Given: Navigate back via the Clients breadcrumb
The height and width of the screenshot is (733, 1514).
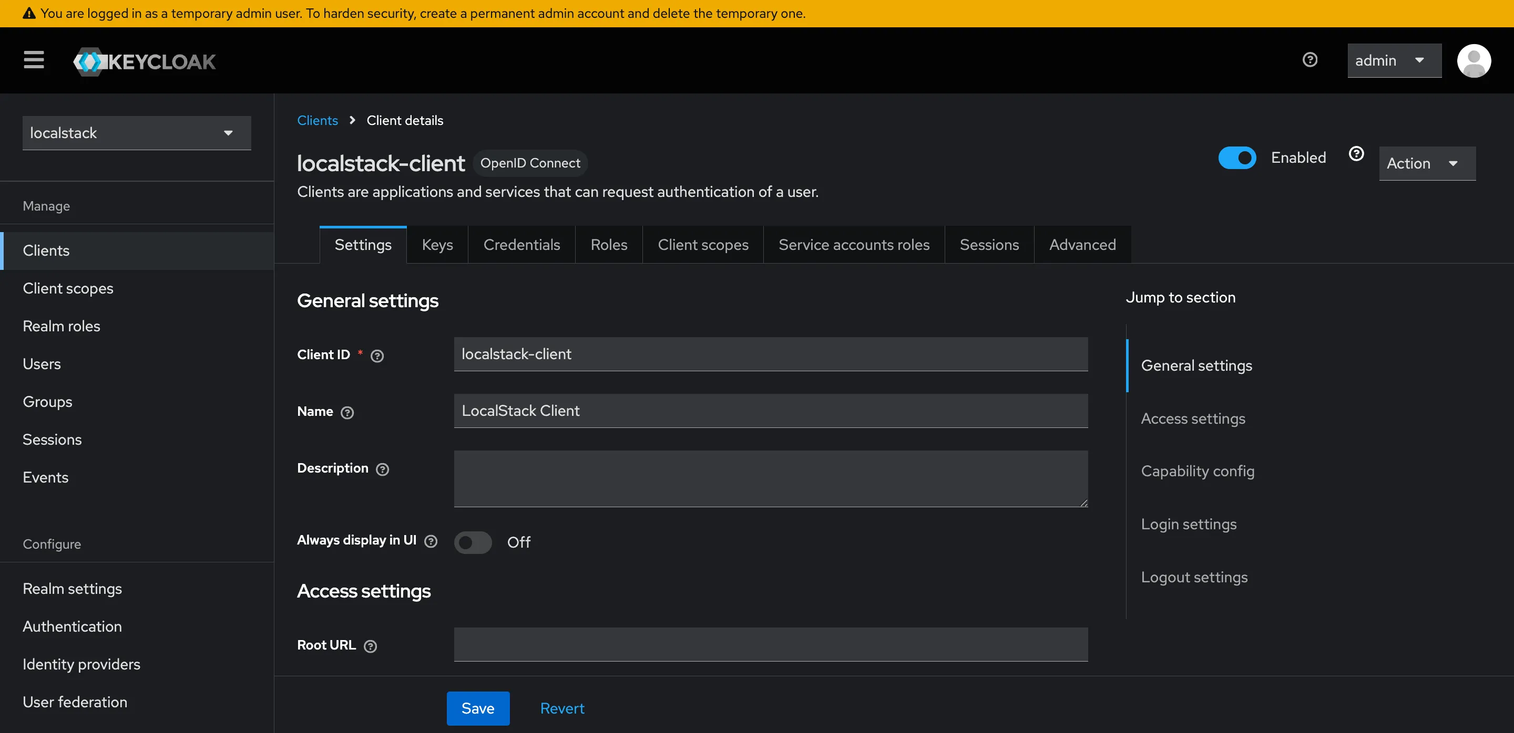Looking at the screenshot, I should pos(318,120).
